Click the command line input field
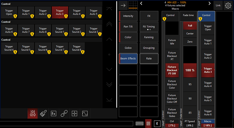 66,124
